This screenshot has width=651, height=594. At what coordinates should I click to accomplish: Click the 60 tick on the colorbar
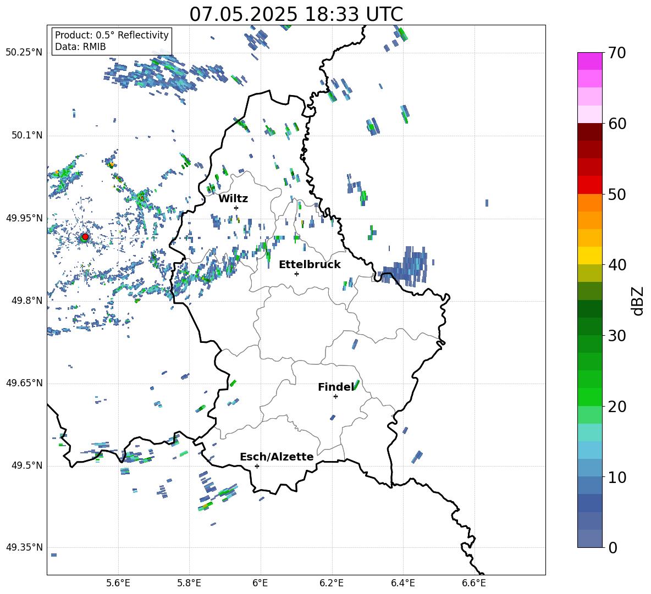[617, 124]
